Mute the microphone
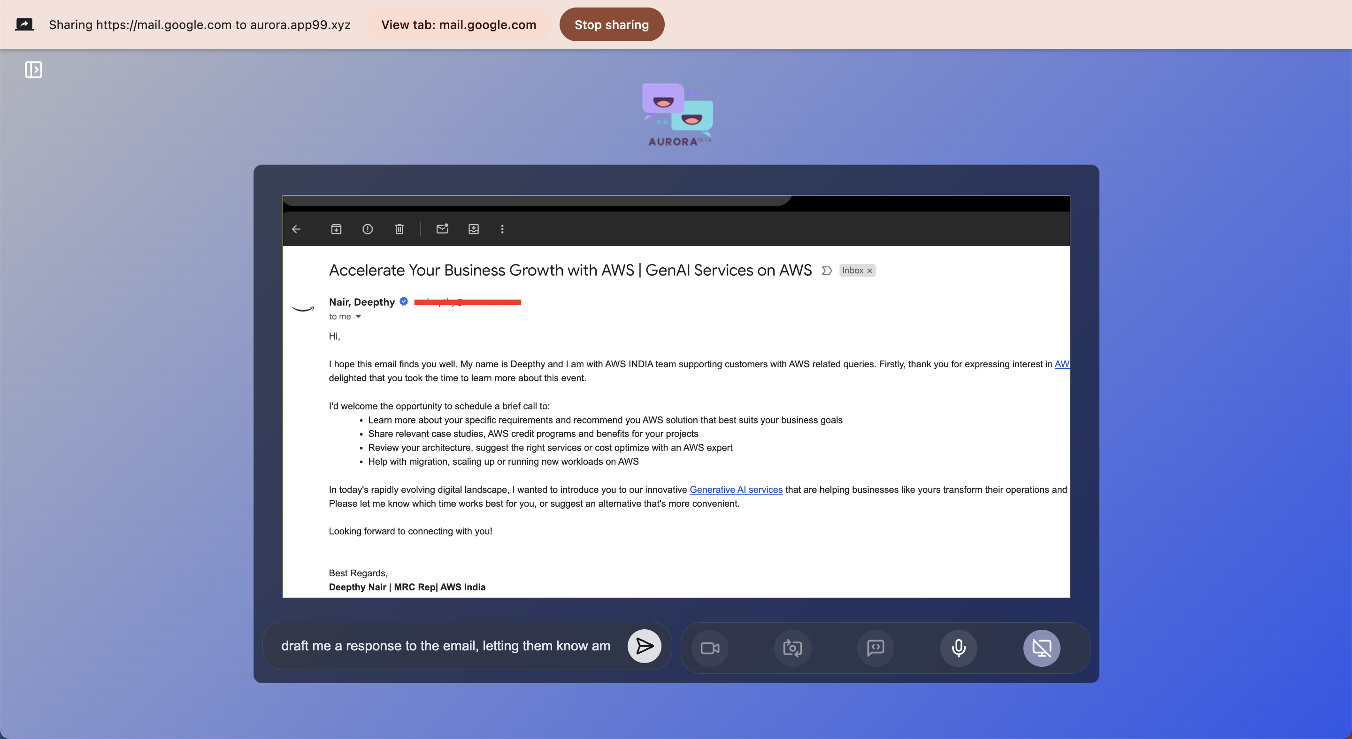This screenshot has width=1352, height=739. point(958,648)
